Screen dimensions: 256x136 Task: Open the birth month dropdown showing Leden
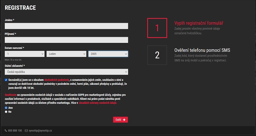[66, 54]
